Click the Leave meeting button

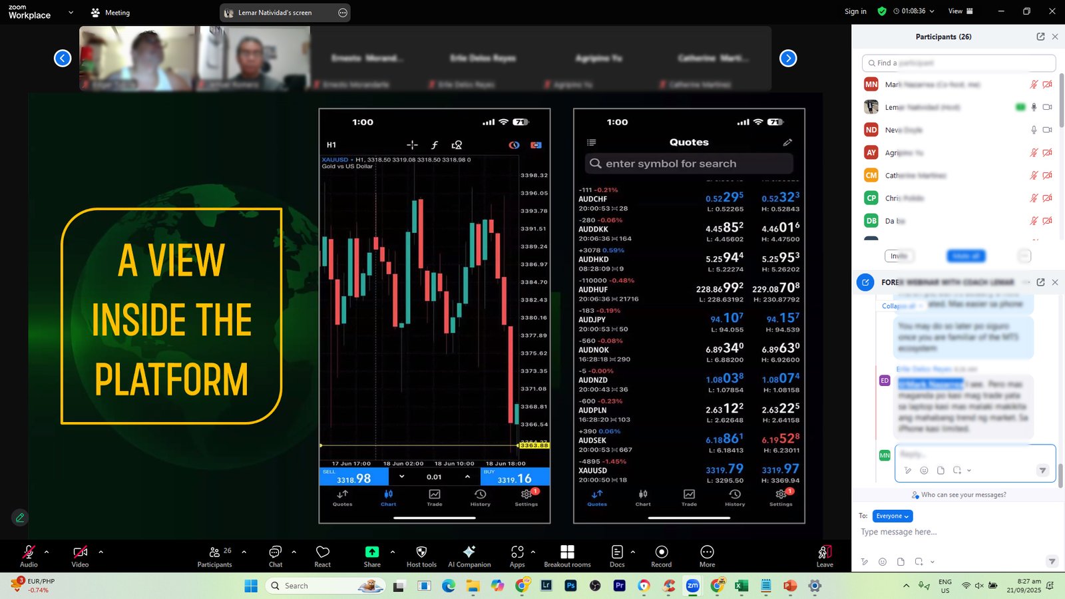(x=825, y=556)
